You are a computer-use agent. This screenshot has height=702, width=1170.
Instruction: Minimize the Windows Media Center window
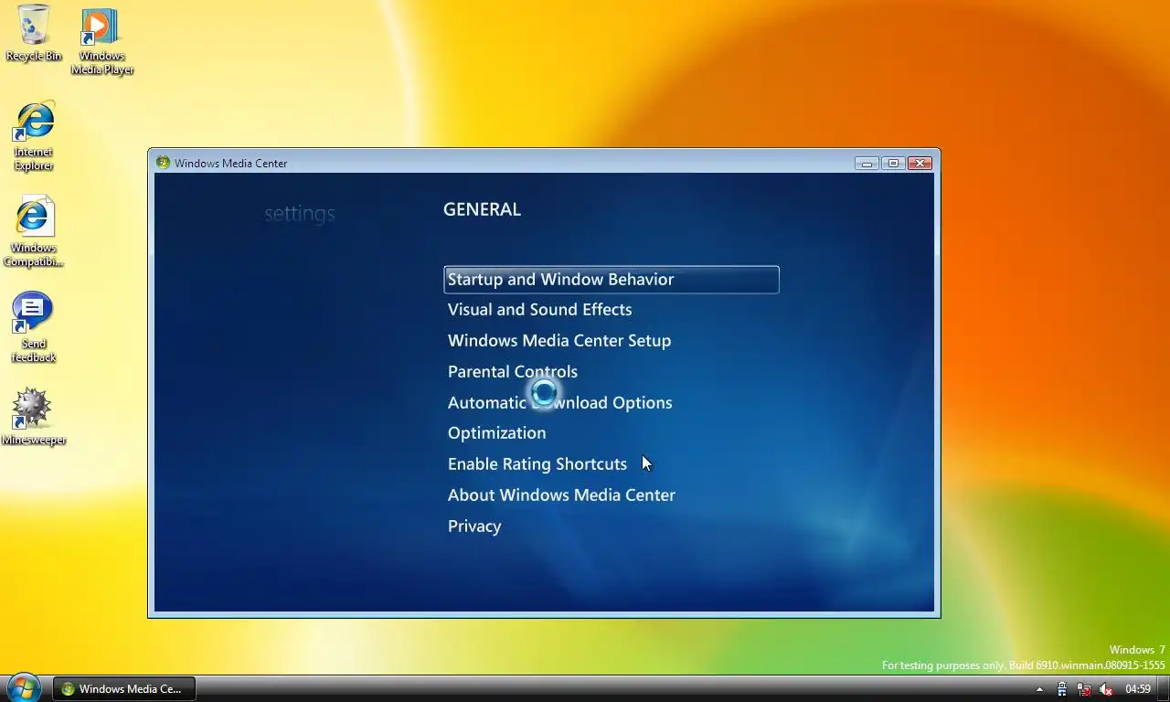(867, 164)
